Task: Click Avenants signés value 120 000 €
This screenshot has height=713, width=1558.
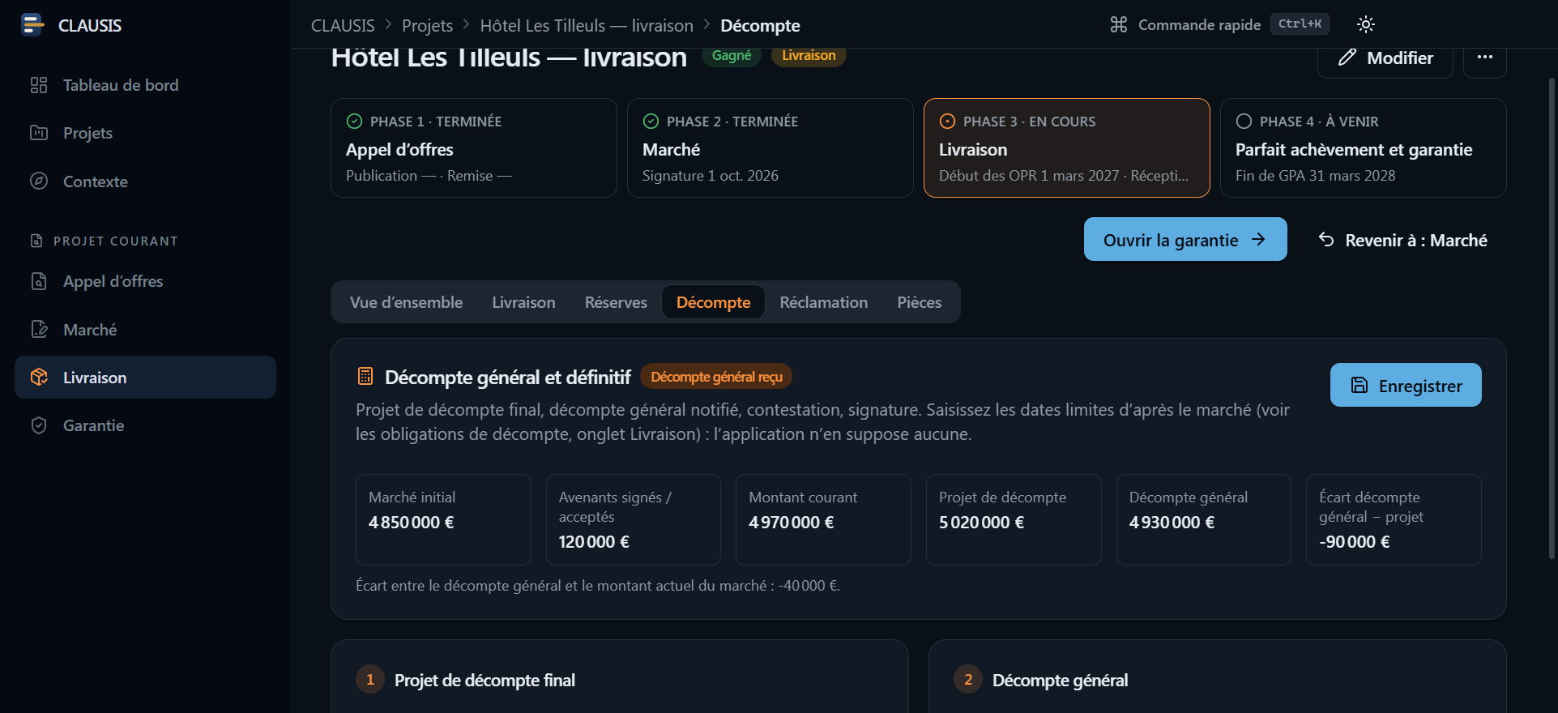Action: (594, 542)
